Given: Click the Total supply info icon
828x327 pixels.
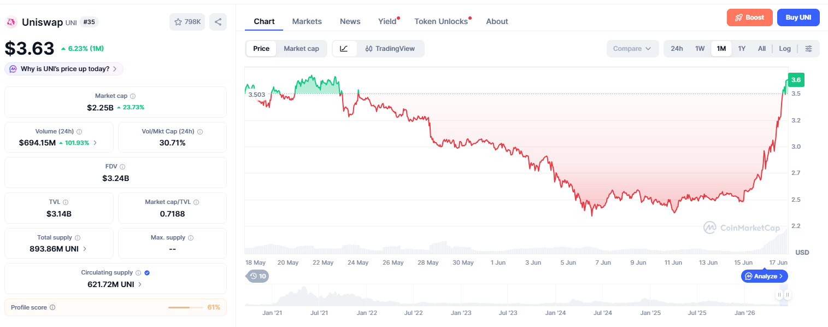Looking at the screenshot, I should click(x=78, y=238).
